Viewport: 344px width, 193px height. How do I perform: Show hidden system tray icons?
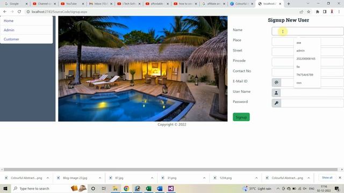pyautogui.click(x=278, y=188)
